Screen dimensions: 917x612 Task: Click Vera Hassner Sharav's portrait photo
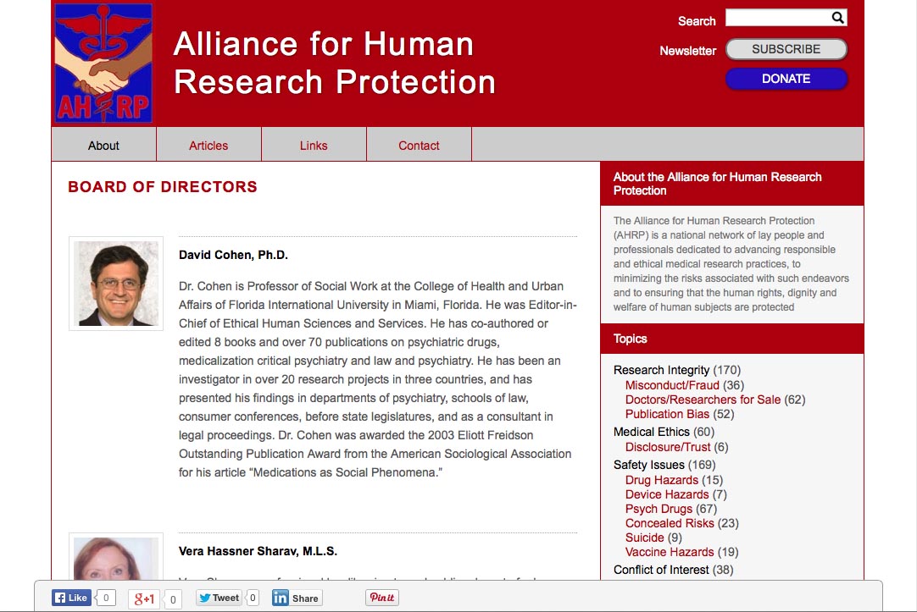coord(116,556)
